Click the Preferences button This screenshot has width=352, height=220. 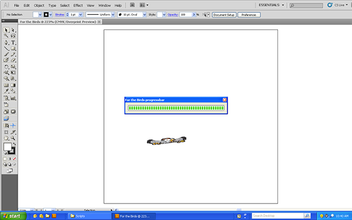click(249, 15)
